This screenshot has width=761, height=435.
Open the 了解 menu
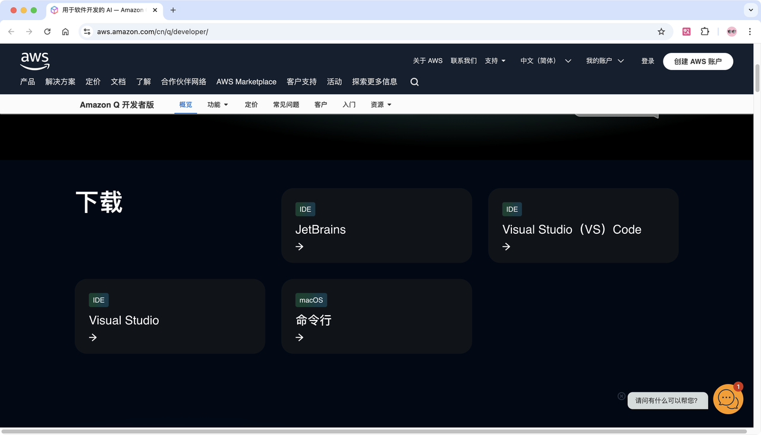click(x=143, y=82)
